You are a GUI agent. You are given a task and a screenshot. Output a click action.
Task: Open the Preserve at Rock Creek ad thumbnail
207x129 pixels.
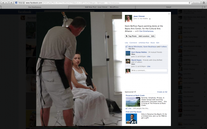(x=133, y=102)
